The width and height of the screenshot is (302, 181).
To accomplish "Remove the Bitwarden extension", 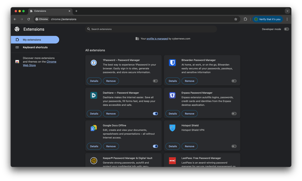I will tap(190, 81).
